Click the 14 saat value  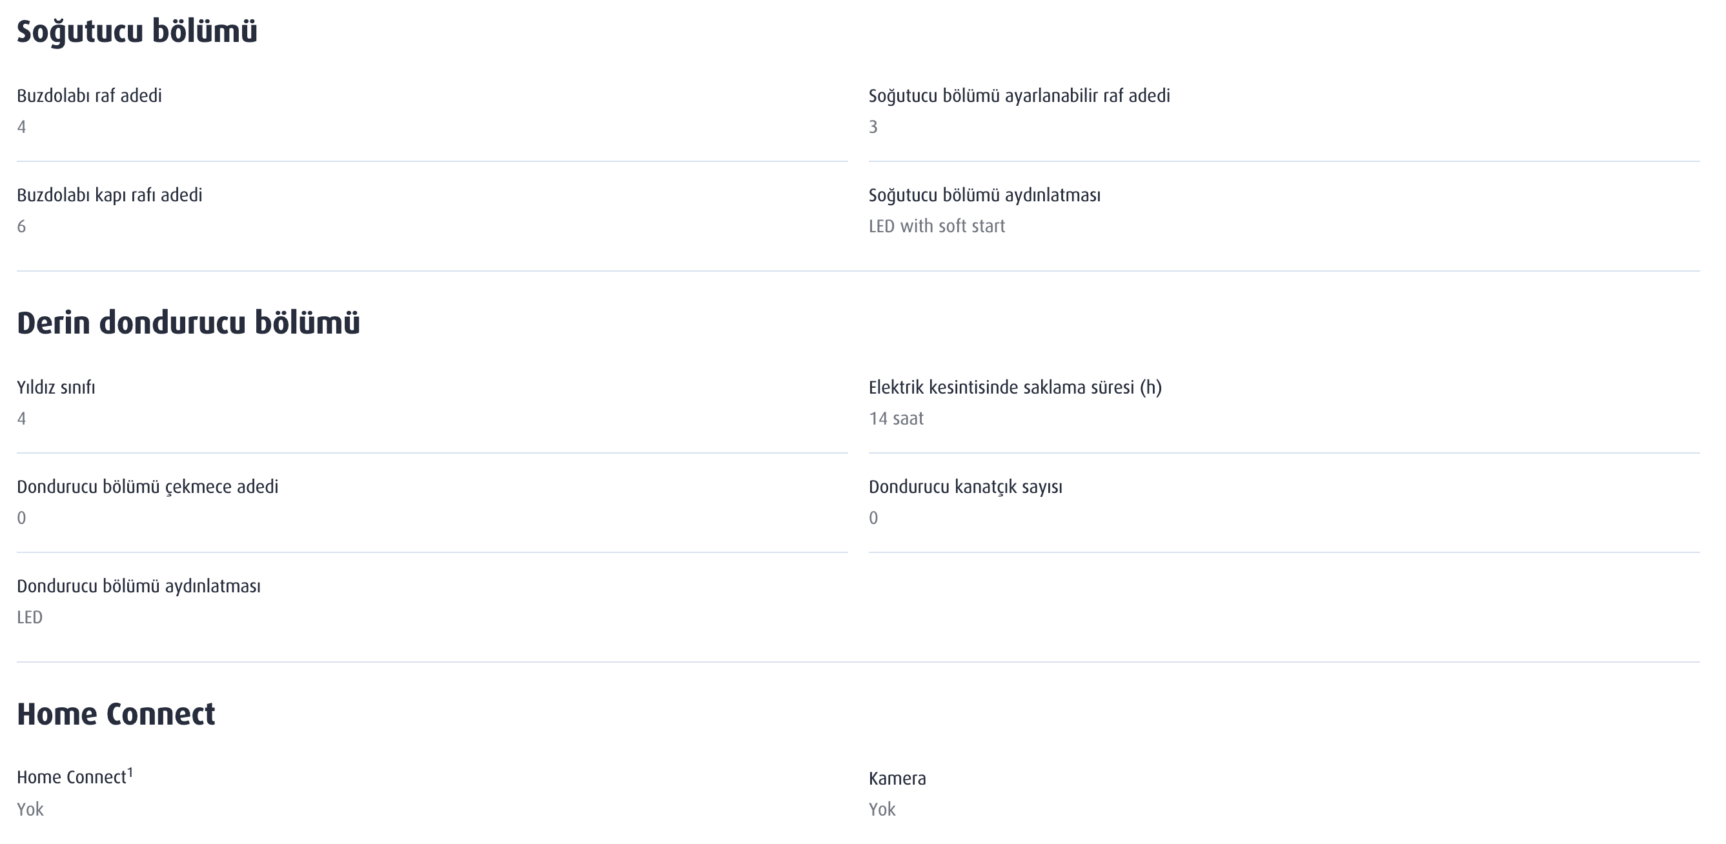896,419
